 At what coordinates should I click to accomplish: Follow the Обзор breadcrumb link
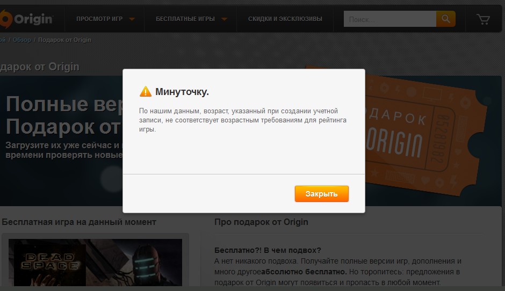coord(22,40)
